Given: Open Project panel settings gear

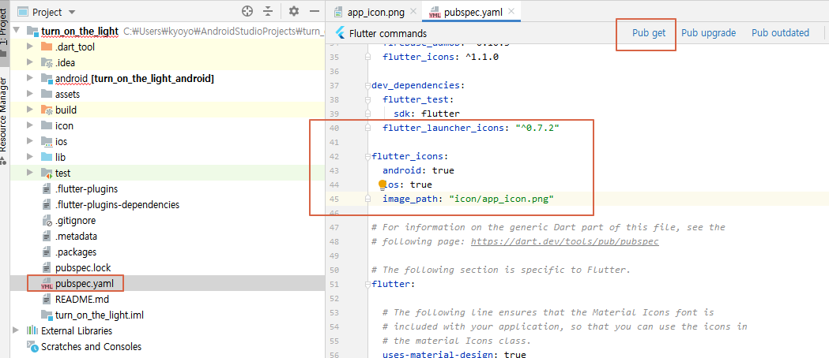Looking at the screenshot, I should (x=294, y=12).
